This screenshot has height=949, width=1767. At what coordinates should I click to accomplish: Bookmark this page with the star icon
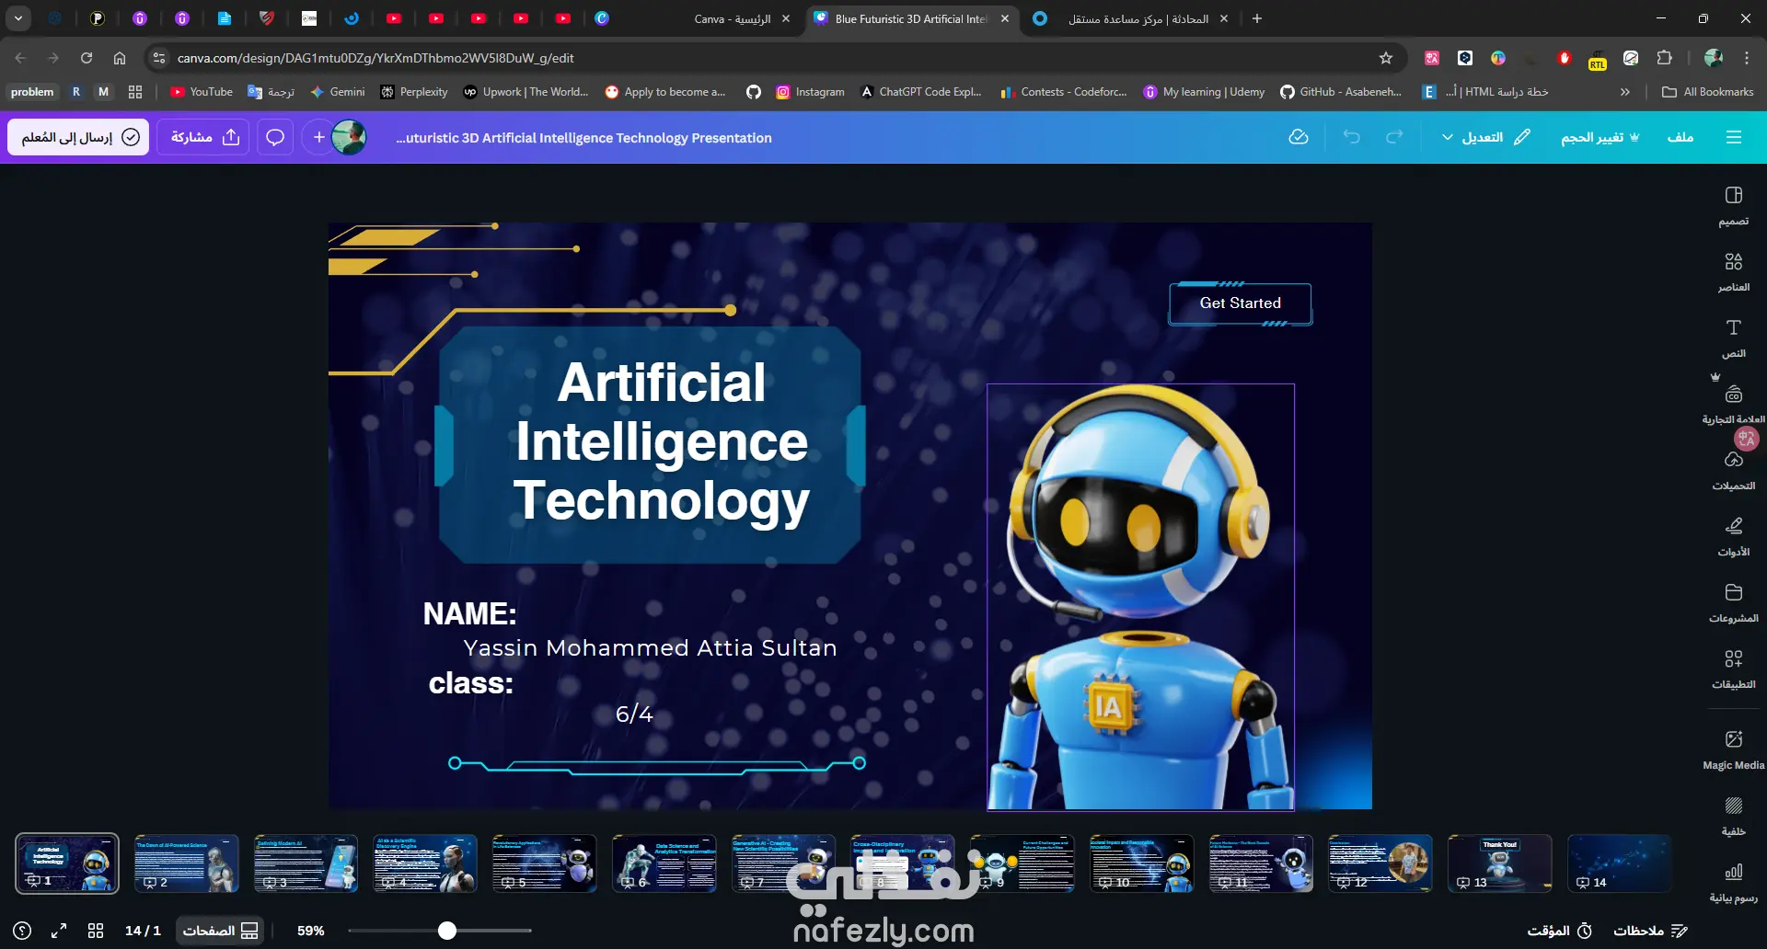pos(1386,58)
